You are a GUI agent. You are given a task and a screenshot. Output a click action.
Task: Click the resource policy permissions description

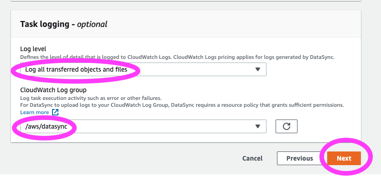182,105
